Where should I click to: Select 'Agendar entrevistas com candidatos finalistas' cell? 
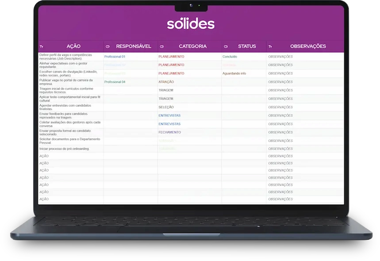click(71, 107)
